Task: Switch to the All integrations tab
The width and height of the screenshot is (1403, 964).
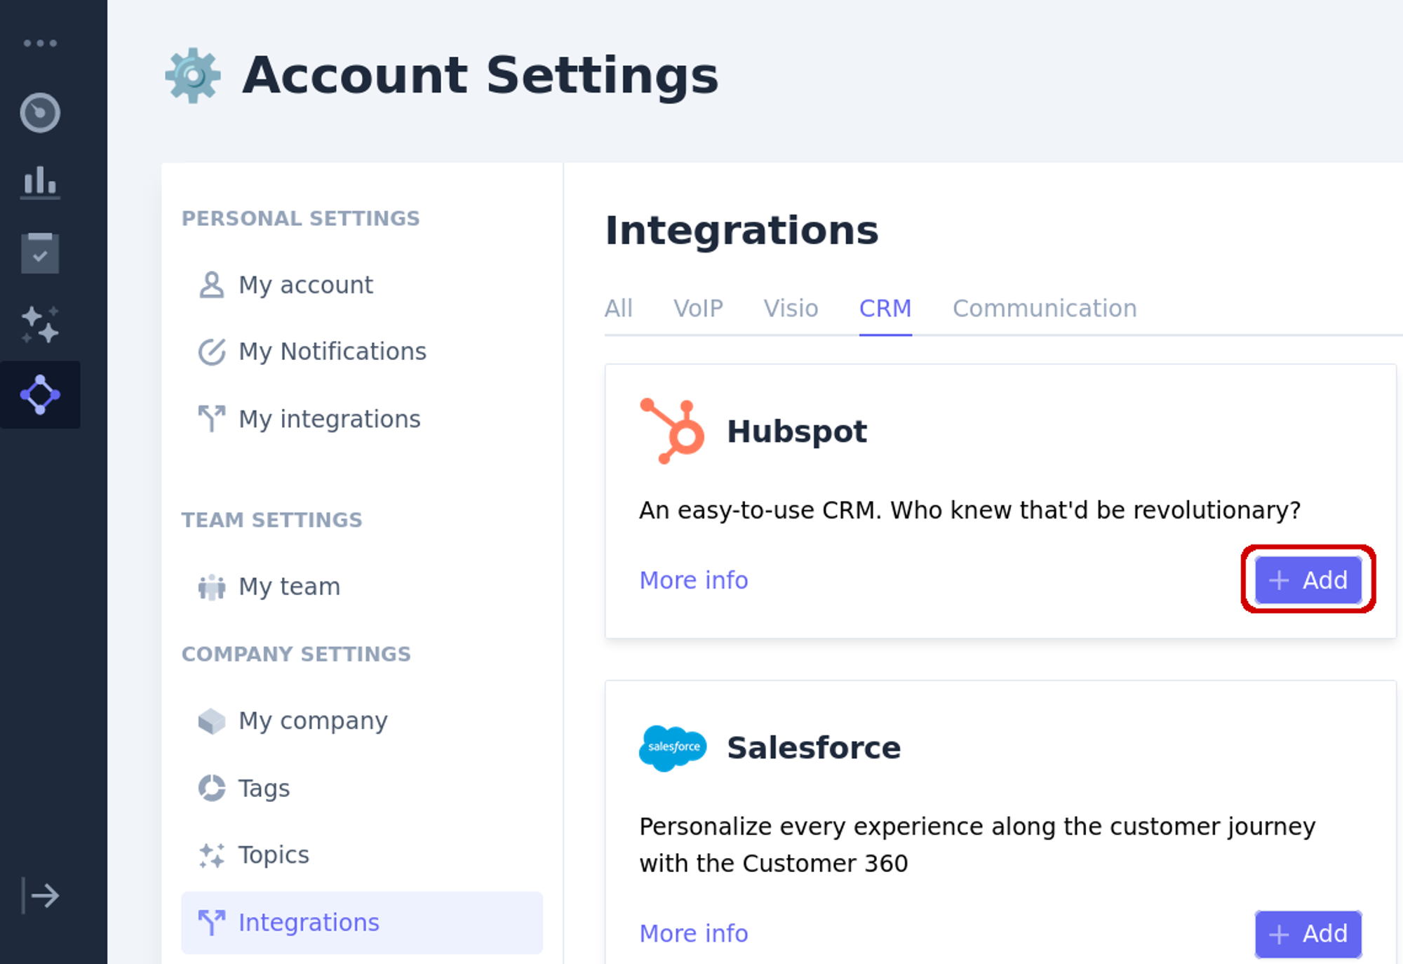Action: [x=617, y=308]
